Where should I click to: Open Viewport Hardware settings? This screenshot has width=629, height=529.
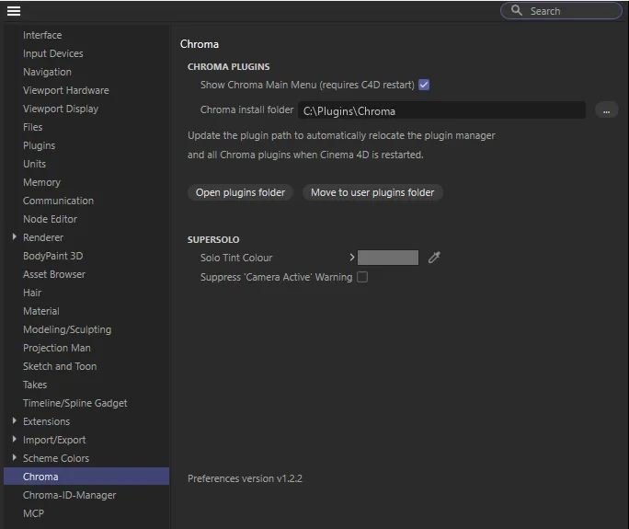66,90
